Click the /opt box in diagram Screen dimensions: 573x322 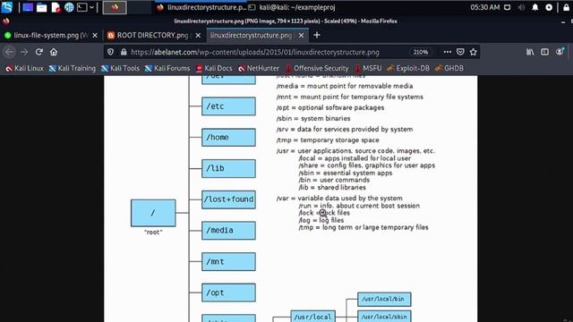[228, 292]
